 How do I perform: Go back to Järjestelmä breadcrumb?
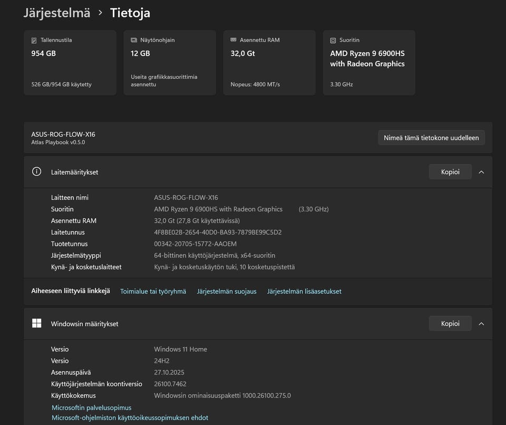tap(57, 13)
